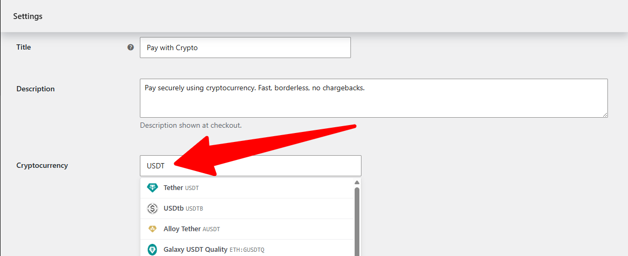
Task: Focus the Cryptocurrency search box containing USDT
Action: 250,165
